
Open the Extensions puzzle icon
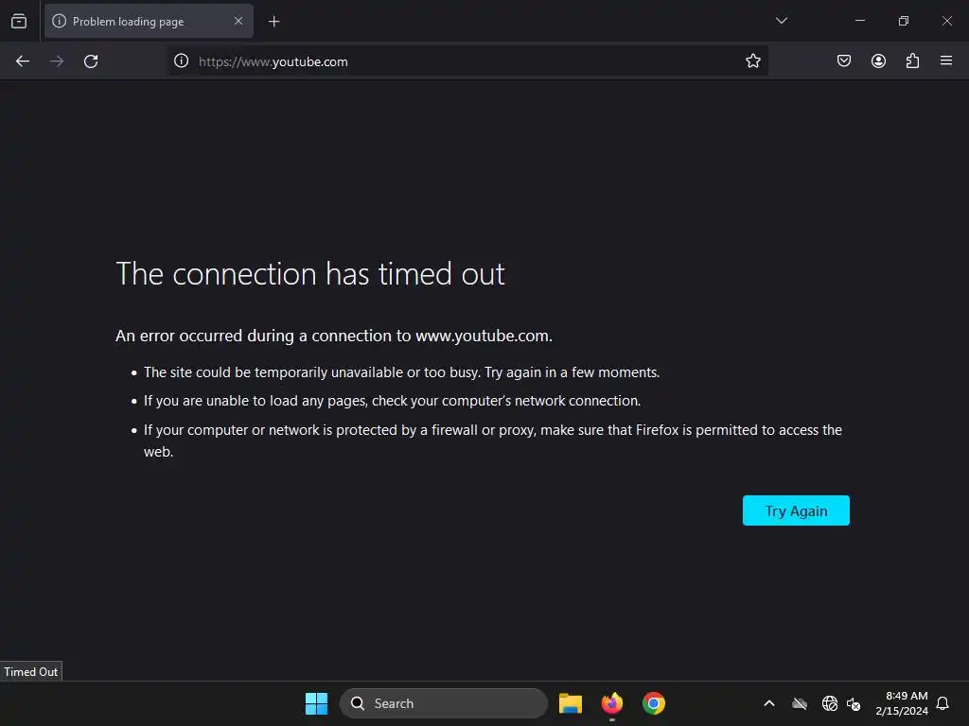[912, 61]
